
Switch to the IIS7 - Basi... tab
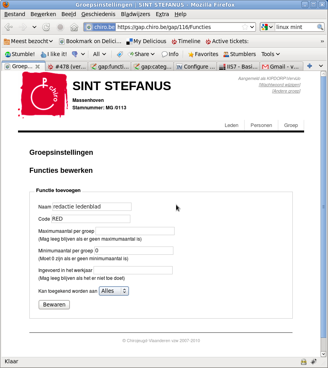click(238, 67)
